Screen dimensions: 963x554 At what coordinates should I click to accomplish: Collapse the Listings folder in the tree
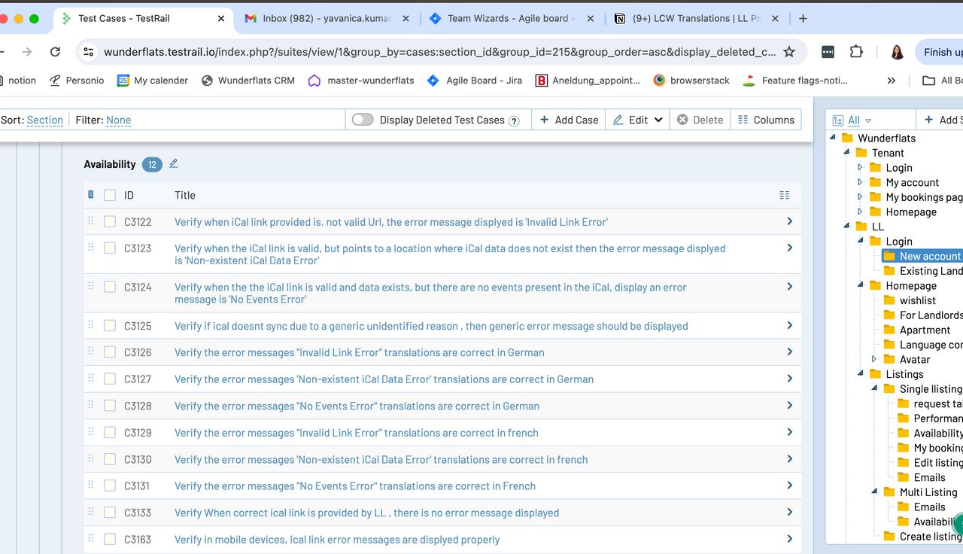(861, 374)
